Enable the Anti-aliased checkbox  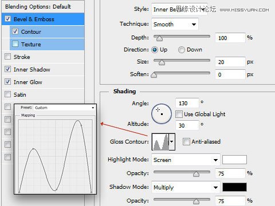[186, 142]
